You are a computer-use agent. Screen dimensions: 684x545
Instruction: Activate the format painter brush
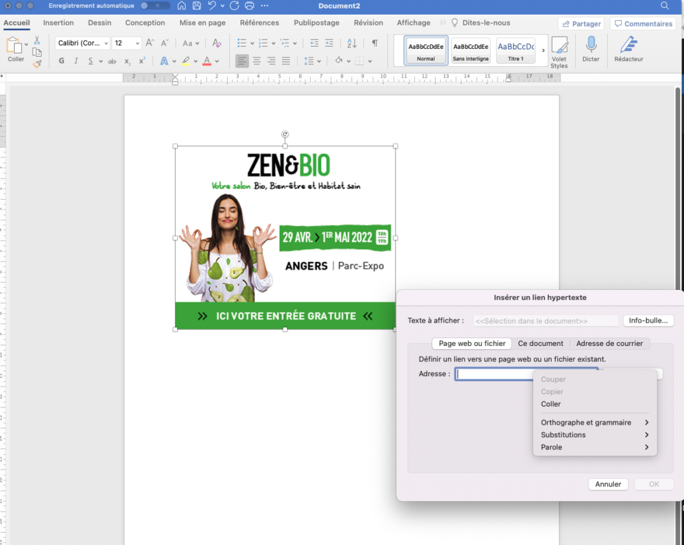pyautogui.click(x=37, y=64)
